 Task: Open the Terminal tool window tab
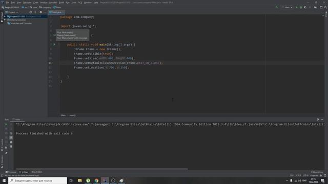coord(11,172)
